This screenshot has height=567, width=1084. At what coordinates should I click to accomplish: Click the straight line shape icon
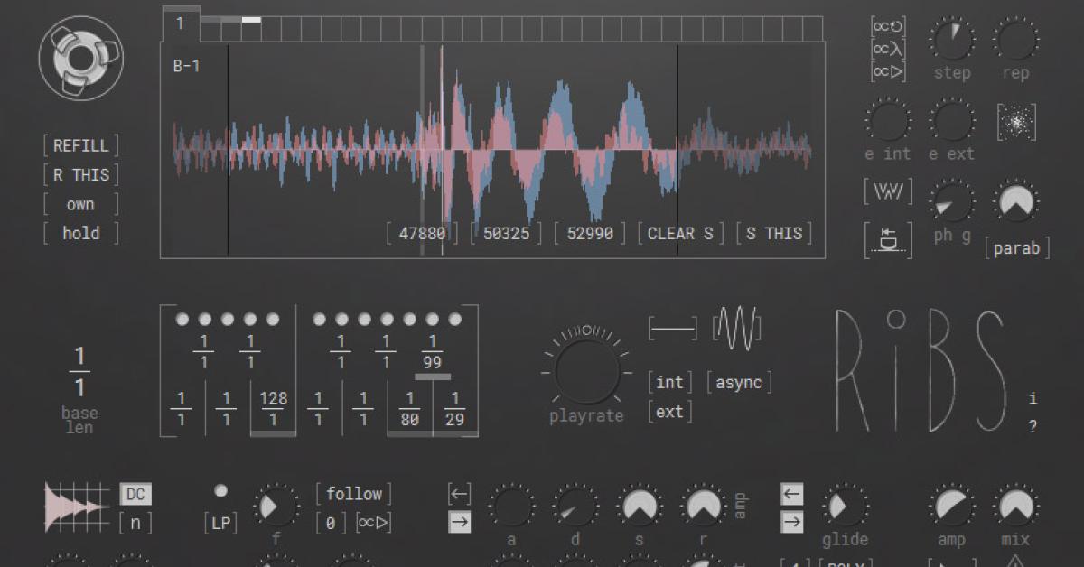tap(673, 329)
